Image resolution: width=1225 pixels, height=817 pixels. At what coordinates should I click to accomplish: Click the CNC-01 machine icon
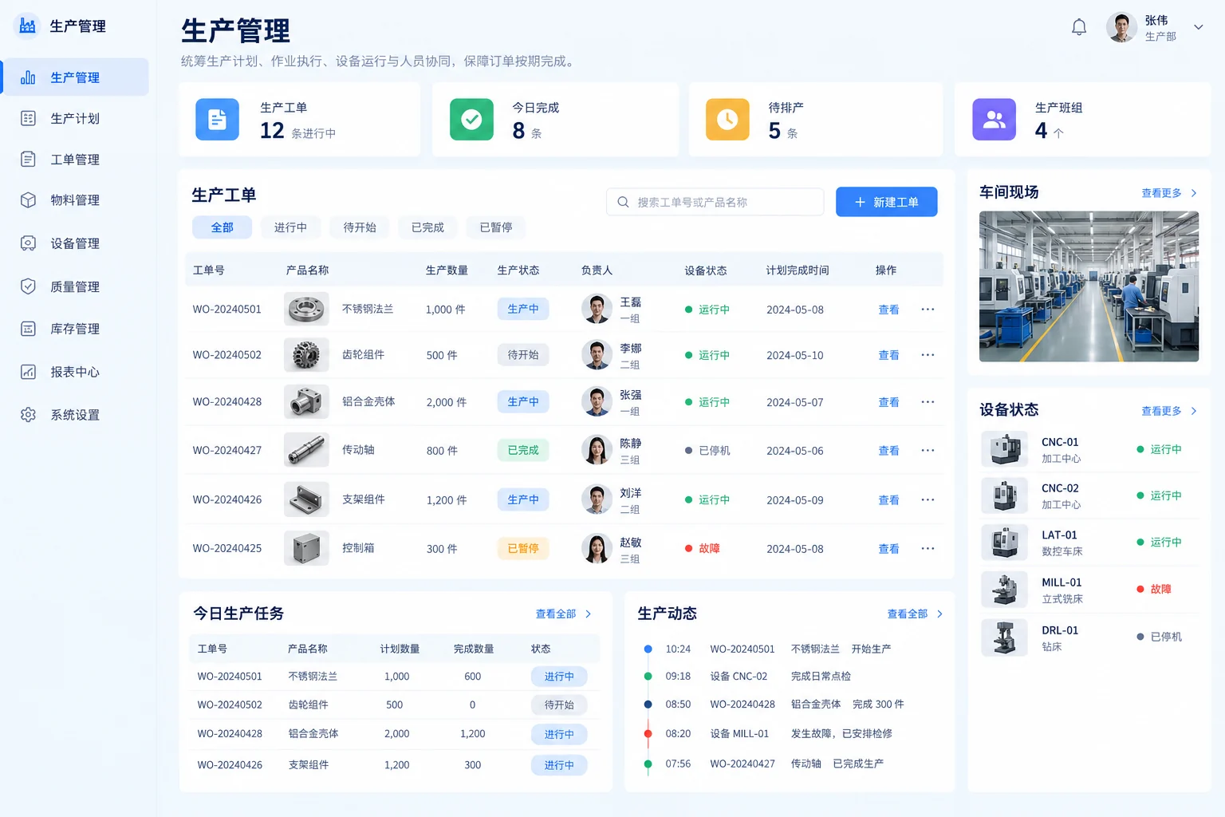click(x=1004, y=449)
